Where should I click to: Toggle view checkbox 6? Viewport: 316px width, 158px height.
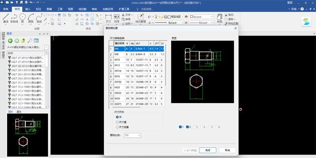pyautogui.click(x=217, y=127)
